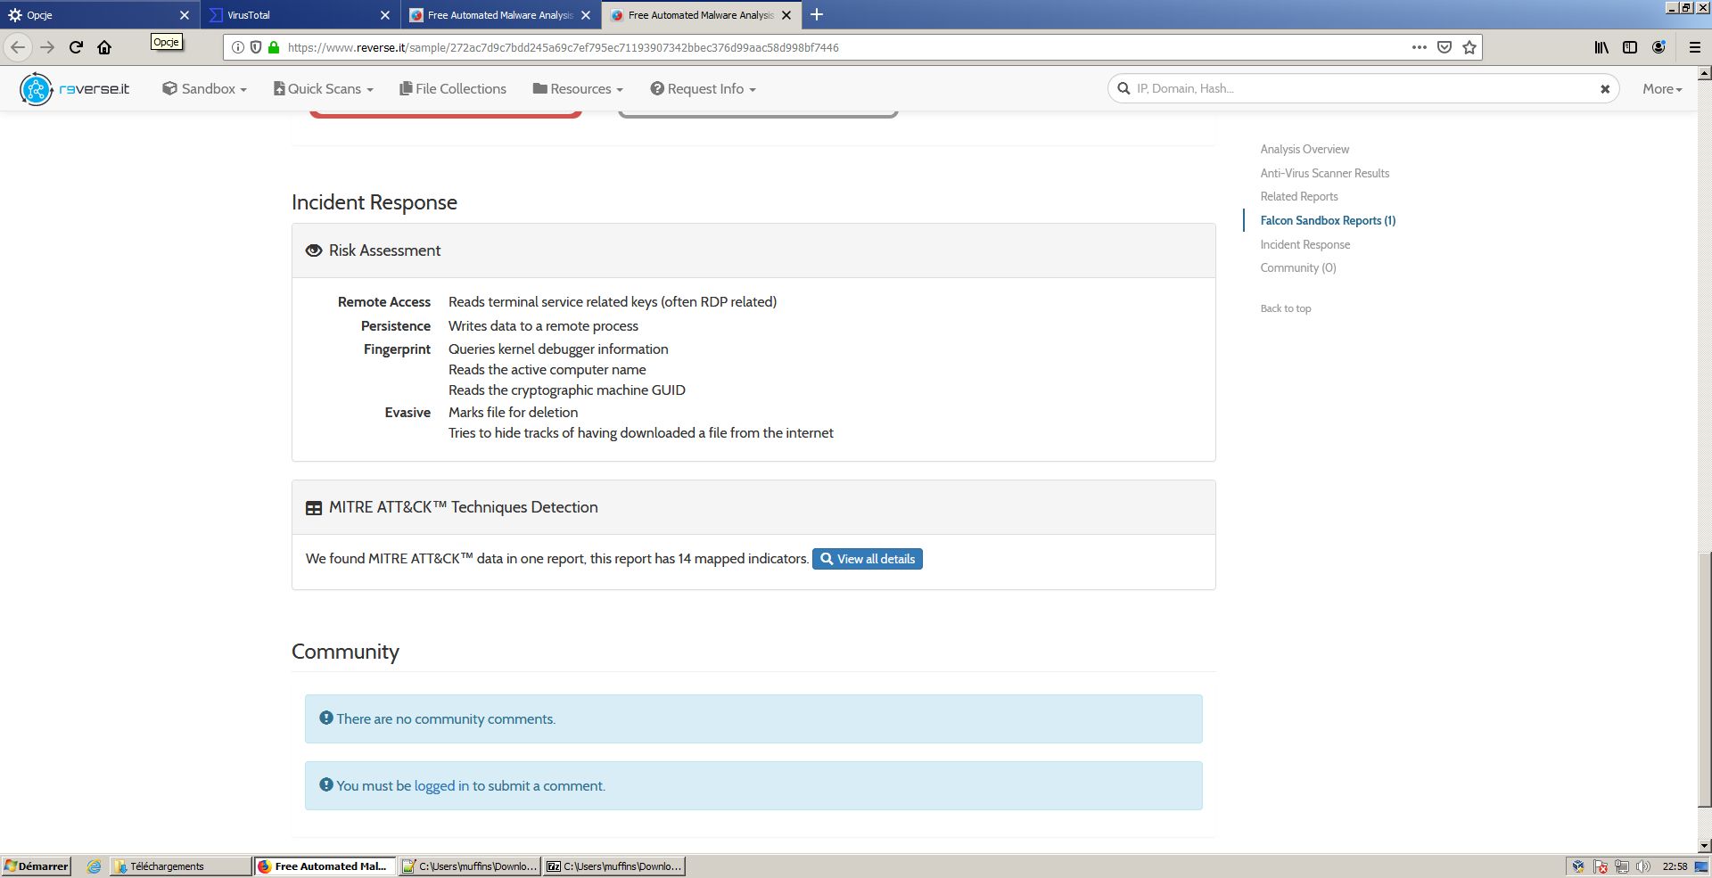Open the volume control in system tray
This screenshot has width=1712, height=878.
coord(1643,866)
